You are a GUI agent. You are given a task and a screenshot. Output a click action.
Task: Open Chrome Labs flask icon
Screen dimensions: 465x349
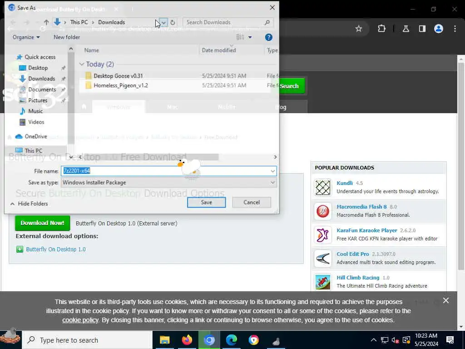click(406, 29)
